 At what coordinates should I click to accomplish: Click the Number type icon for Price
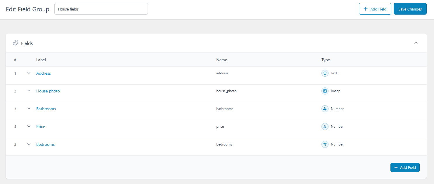point(325,127)
